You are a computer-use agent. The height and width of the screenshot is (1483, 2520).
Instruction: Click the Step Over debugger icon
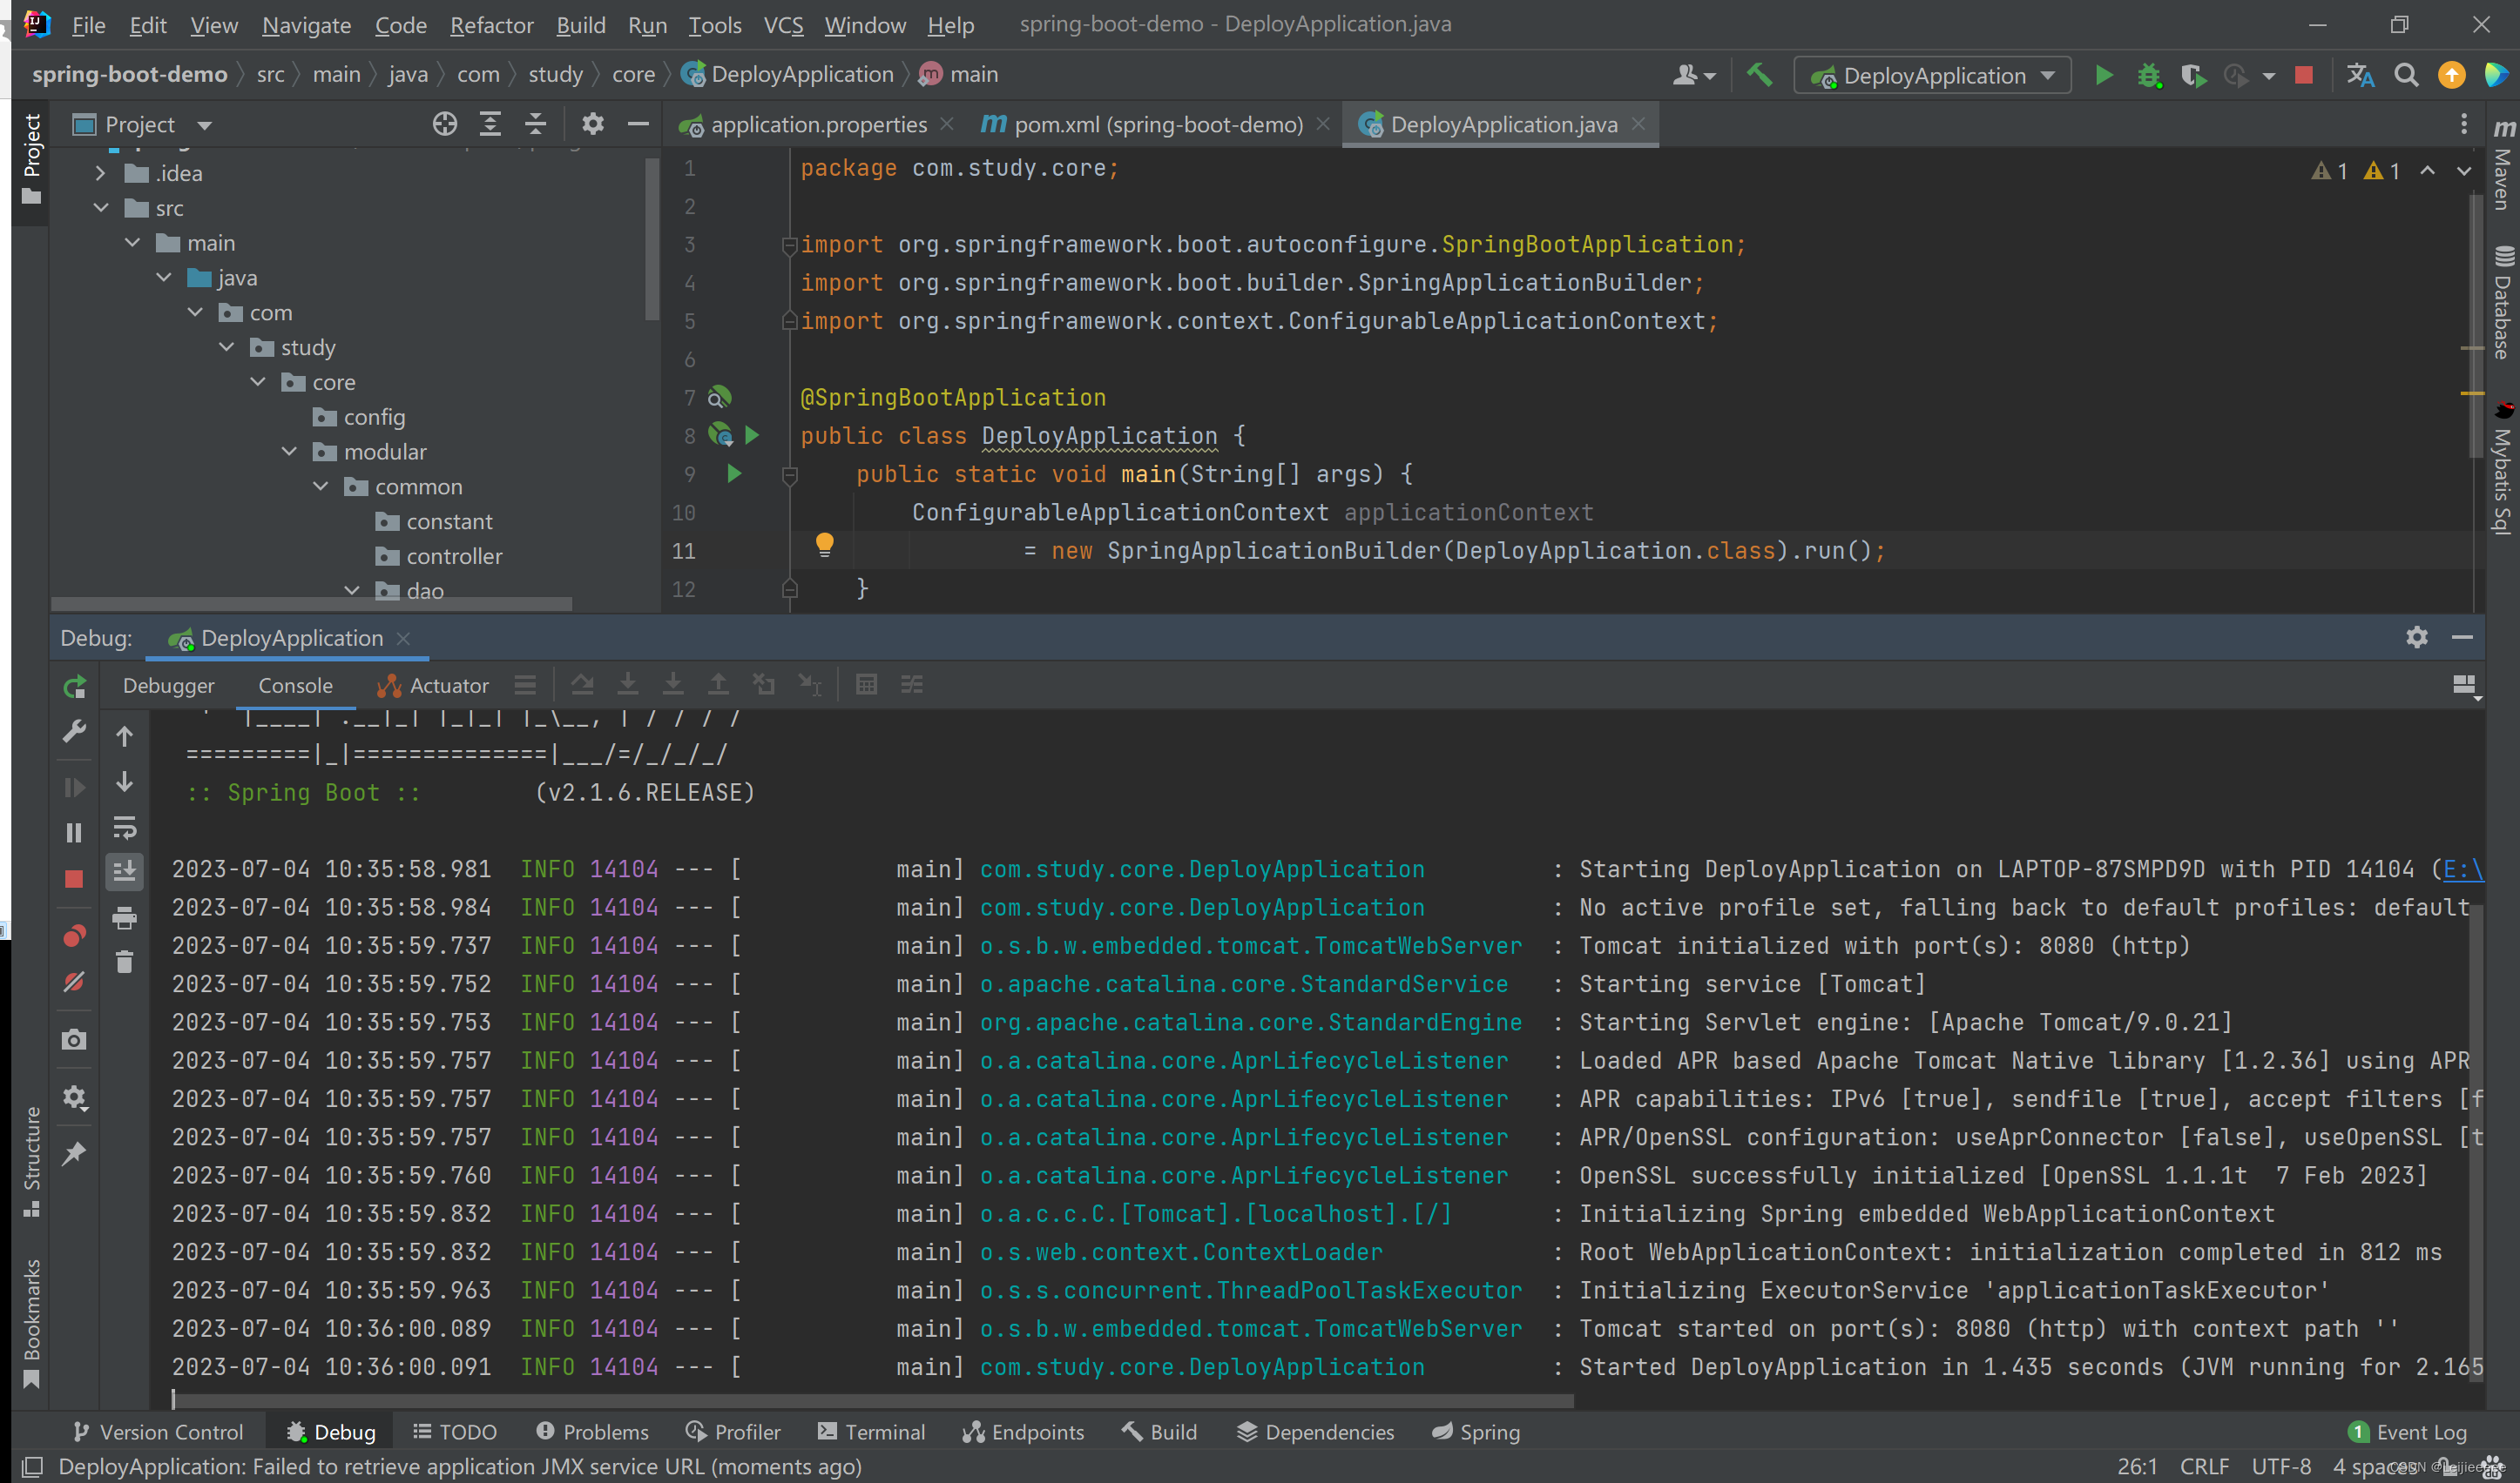click(x=582, y=685)
